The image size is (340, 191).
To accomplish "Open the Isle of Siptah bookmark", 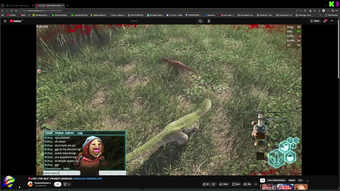I will click(246, 15).
